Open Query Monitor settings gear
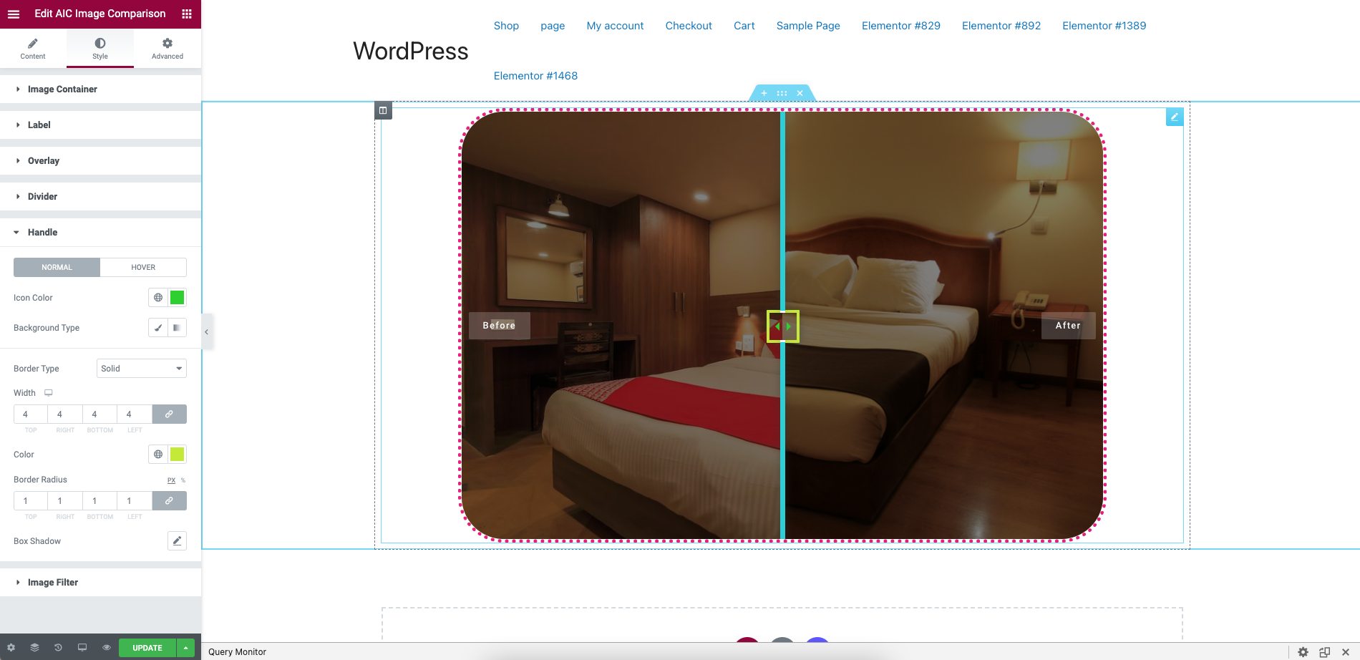 click(1303, 652)
